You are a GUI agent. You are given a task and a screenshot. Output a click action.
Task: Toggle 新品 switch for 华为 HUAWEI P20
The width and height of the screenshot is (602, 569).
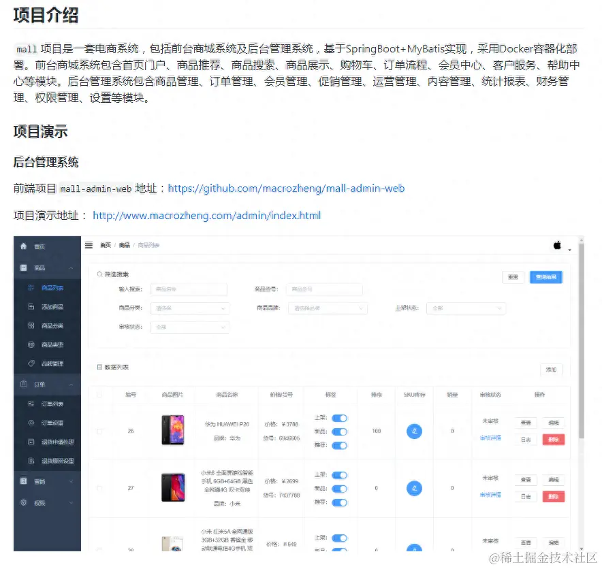(x=339, y=432)
